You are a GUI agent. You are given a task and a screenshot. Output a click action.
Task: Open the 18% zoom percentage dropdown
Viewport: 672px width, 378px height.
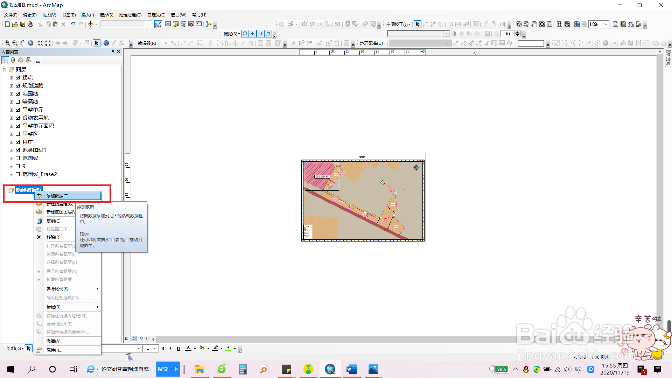pos(605,24)
